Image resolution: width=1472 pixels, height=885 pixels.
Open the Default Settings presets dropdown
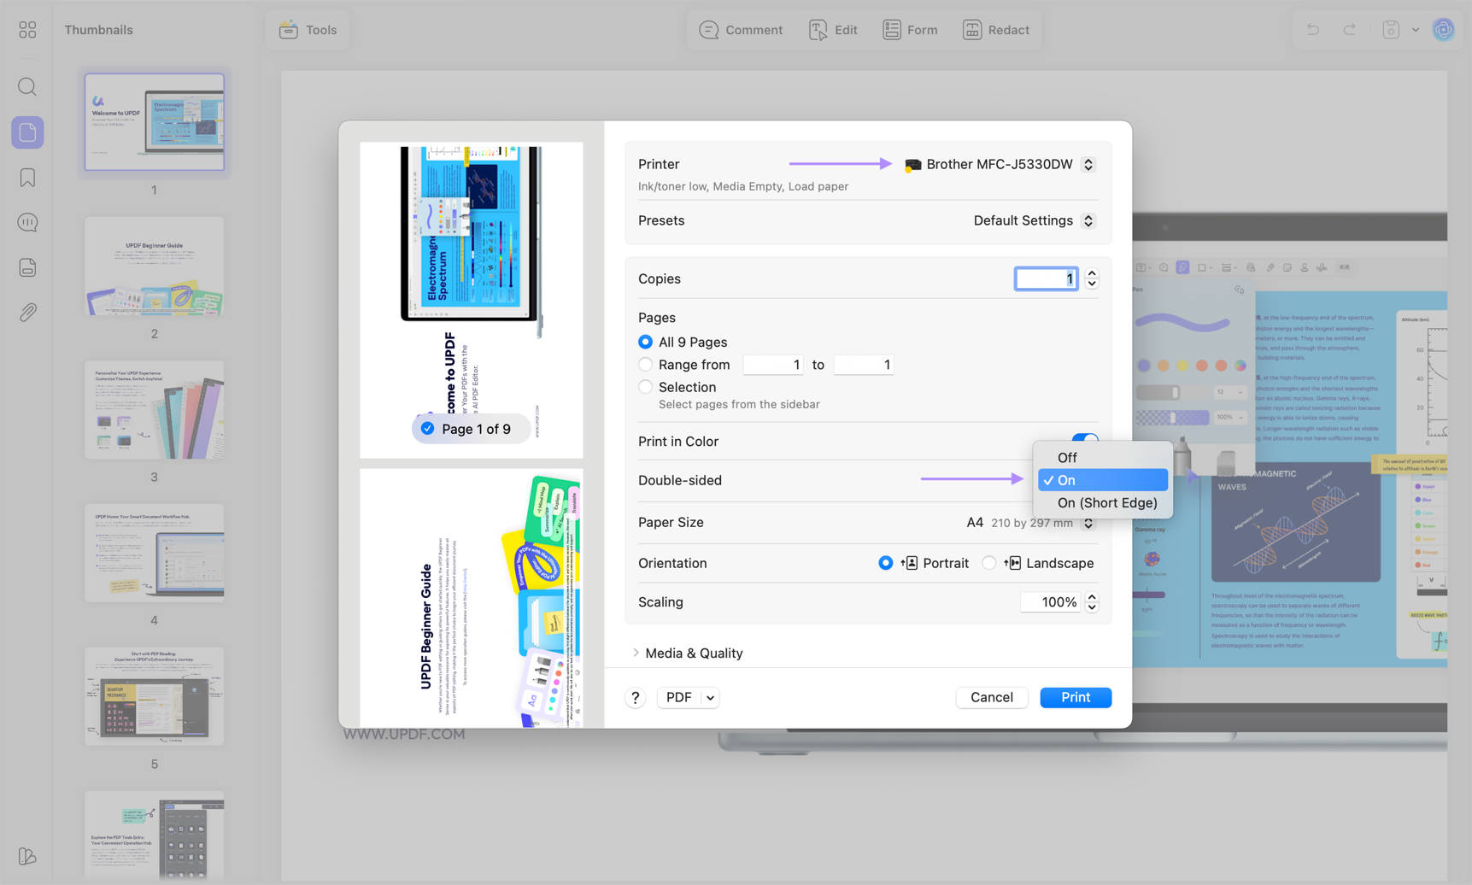pyautogui.click(x=1035, y=220)
